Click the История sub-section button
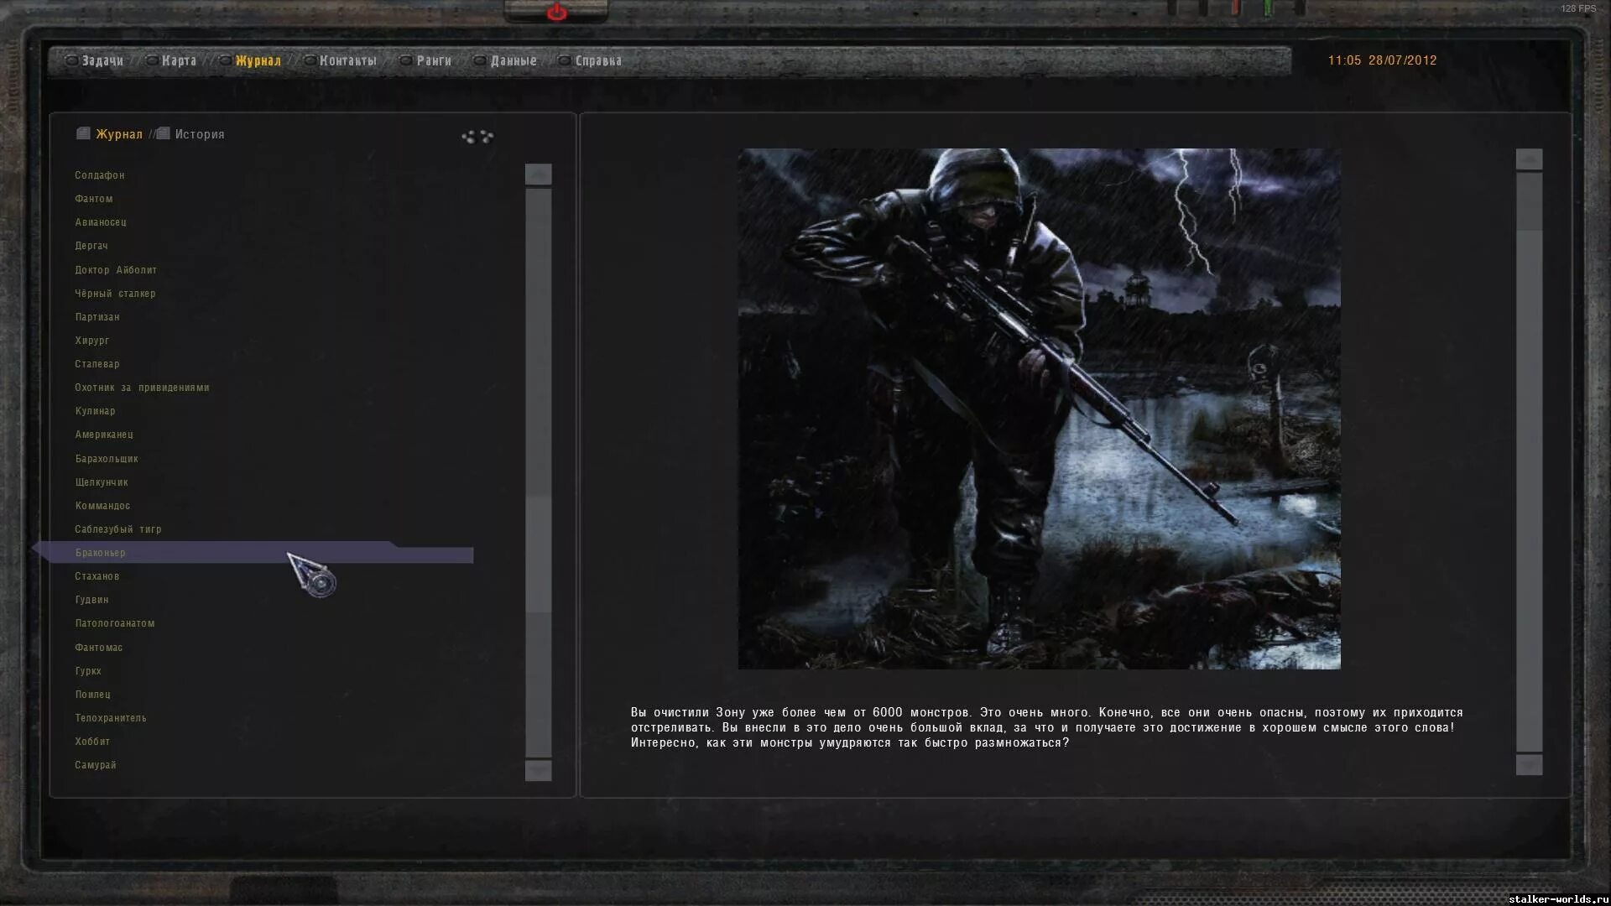This screenshot has height=906, width=1611. click(x=200, y=134)
